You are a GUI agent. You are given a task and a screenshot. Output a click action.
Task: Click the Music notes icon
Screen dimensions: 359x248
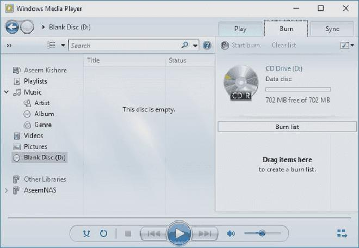[17, 92]
